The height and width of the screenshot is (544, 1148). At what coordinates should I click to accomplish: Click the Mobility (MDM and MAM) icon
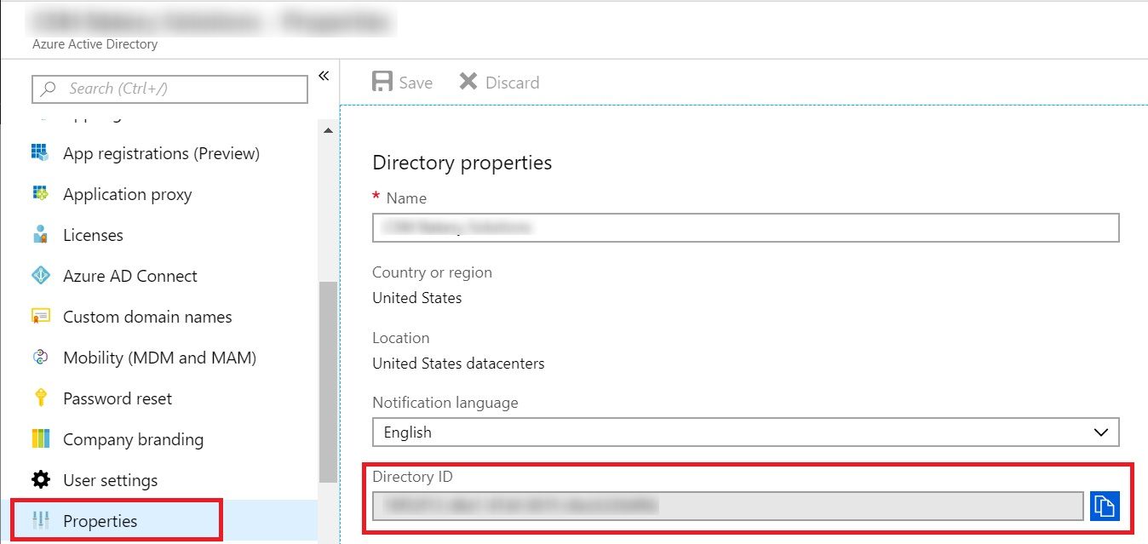pyautogui.click(x=40, y=358)
